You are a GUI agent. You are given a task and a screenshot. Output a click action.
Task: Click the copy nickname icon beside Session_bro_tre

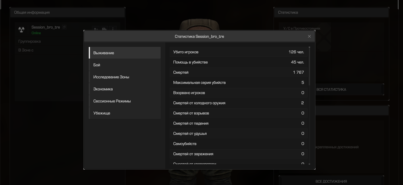point(64,27)
